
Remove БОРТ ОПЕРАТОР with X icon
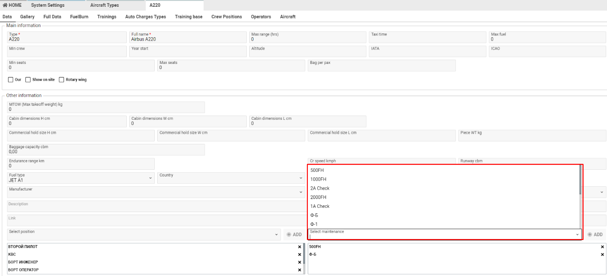[299, 270]
